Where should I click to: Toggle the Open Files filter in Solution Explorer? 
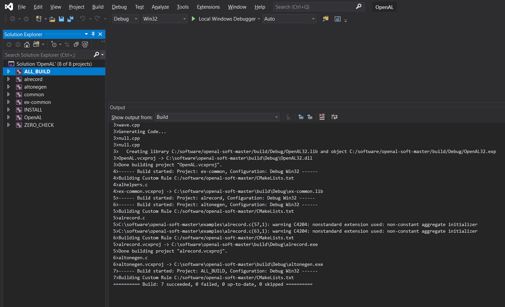coord(54,44)
